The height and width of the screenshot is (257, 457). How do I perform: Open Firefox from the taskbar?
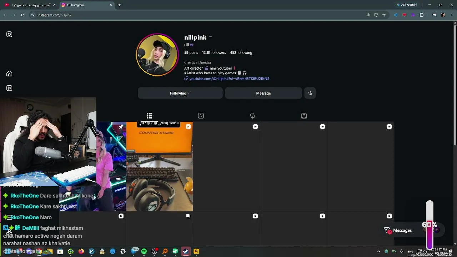click(81, 251)
